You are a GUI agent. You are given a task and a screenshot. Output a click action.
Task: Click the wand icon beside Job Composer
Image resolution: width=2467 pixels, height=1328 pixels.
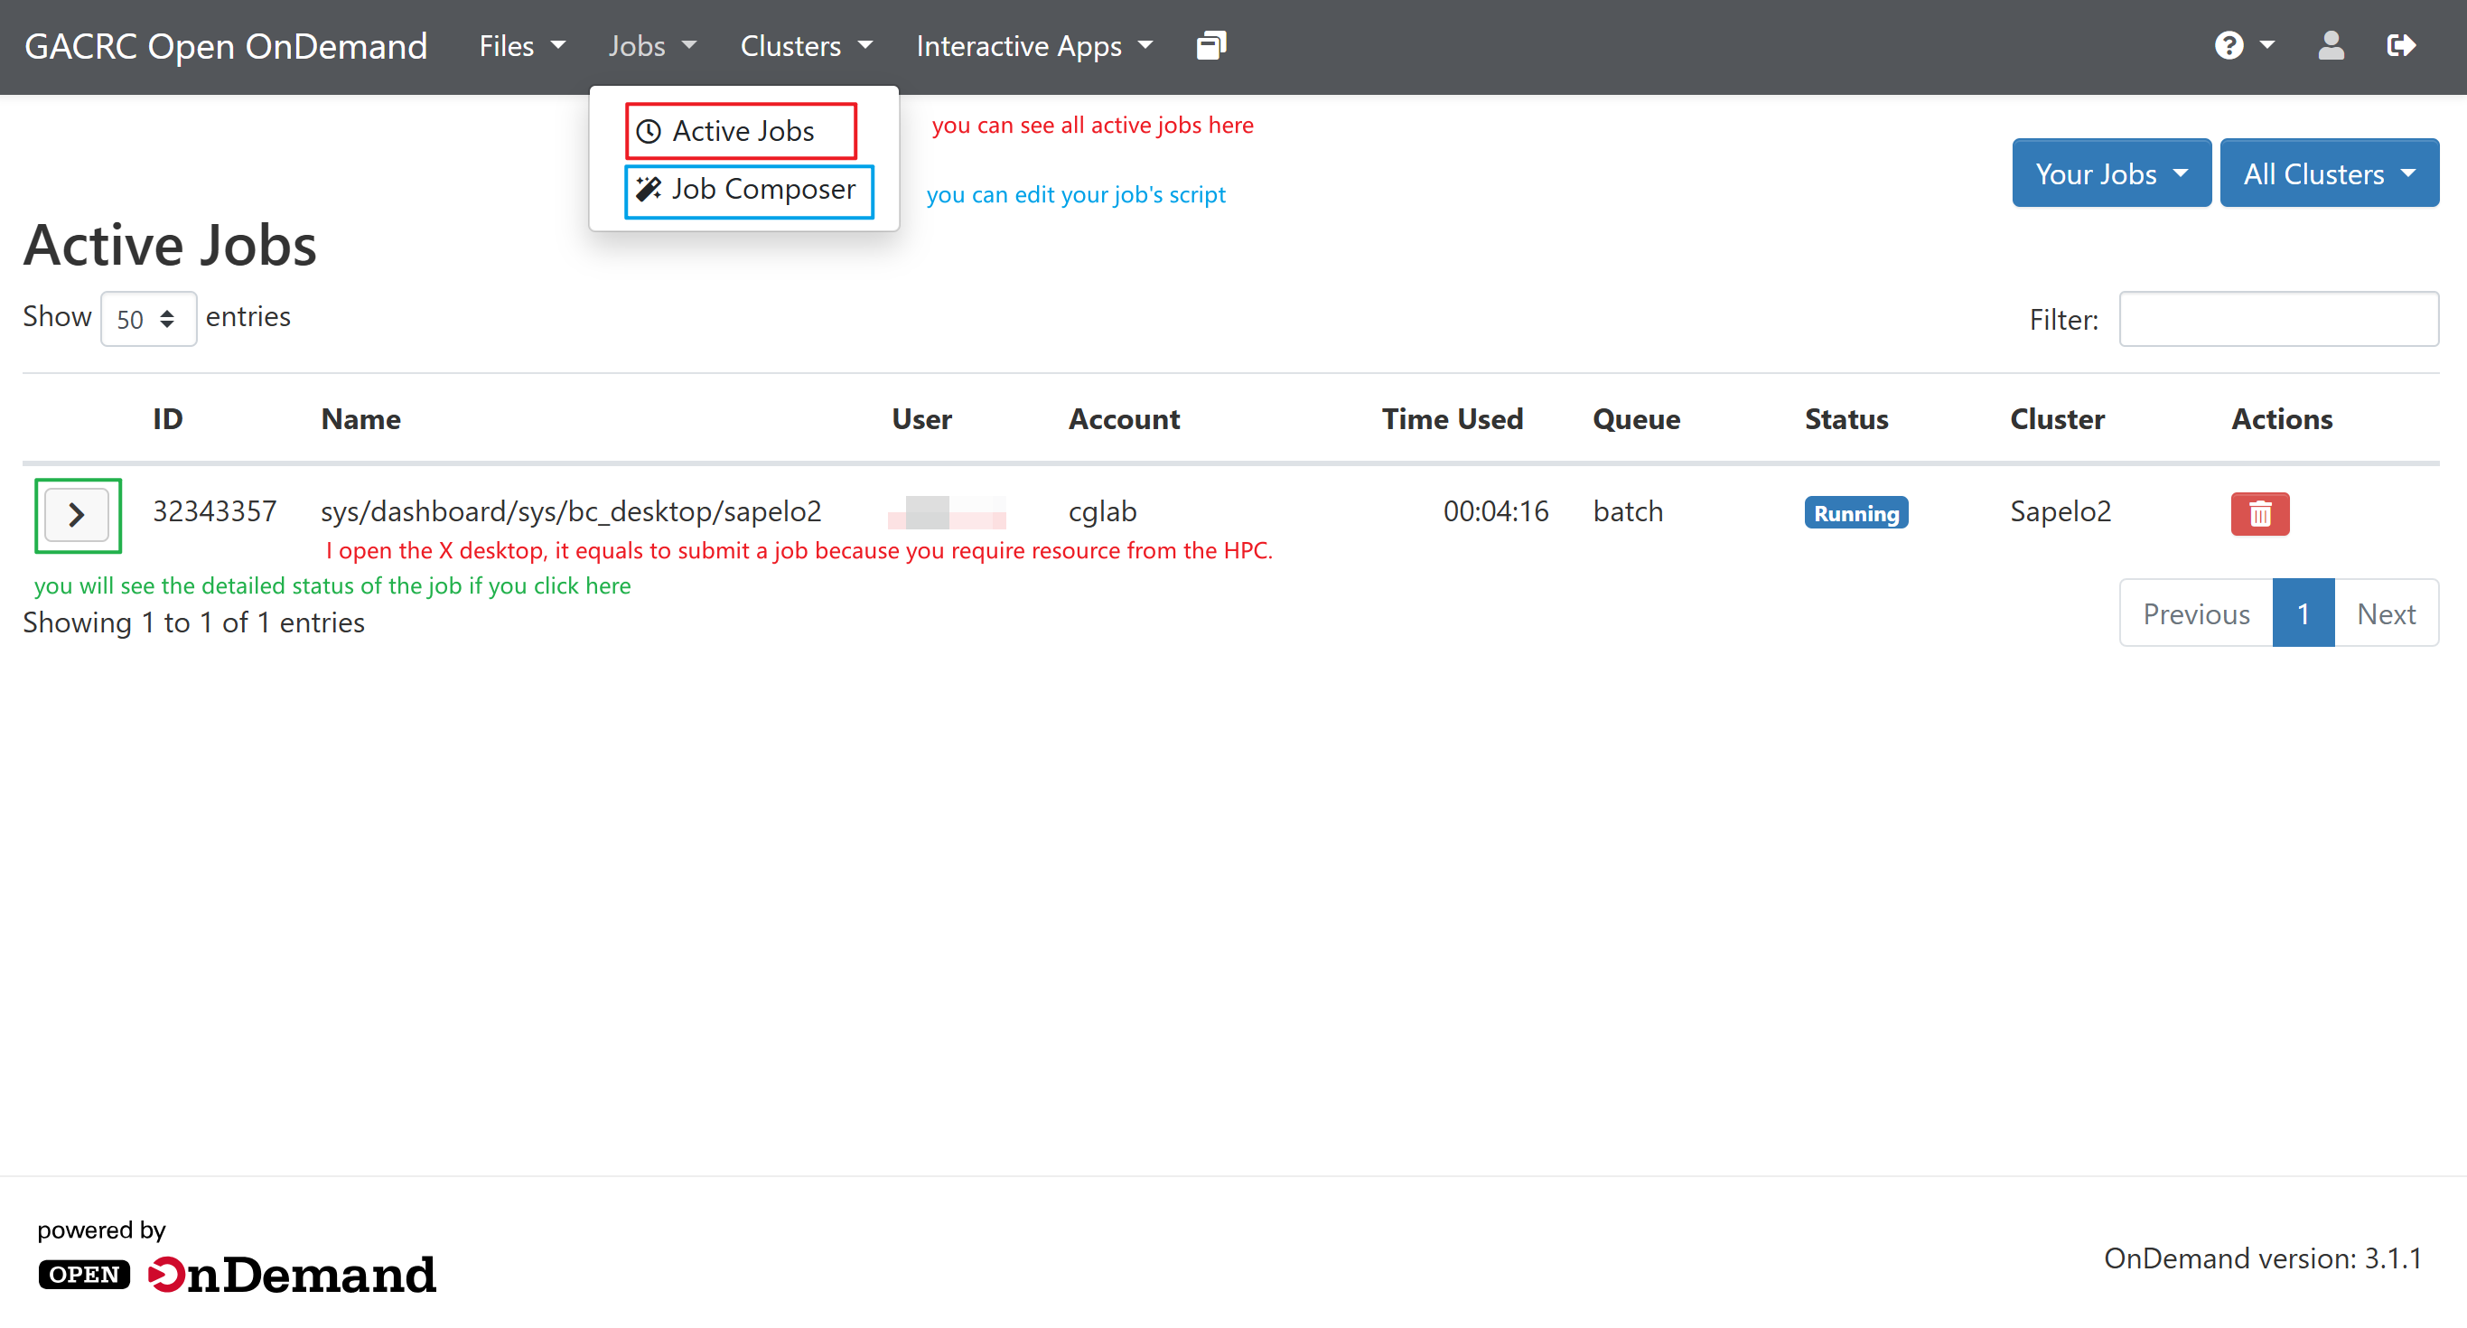coord(649,190)
